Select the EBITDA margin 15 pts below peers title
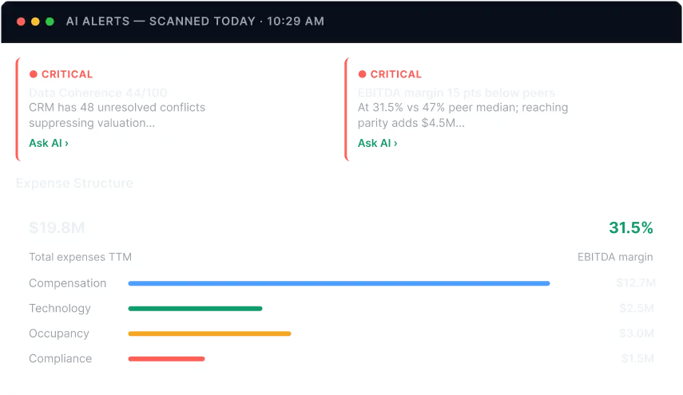 click(456, 93)
